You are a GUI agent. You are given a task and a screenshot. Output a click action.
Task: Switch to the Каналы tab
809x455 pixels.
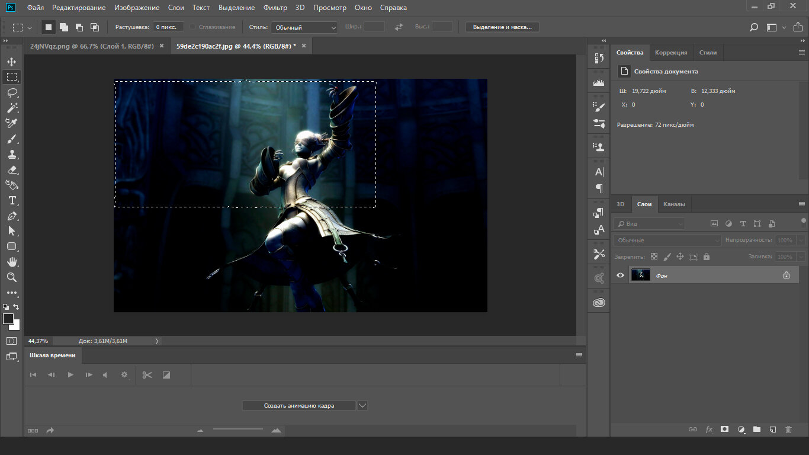pos(674,204)
